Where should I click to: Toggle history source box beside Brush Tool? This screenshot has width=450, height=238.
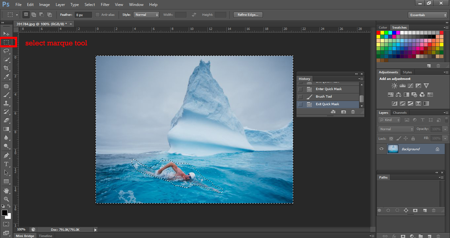(300, 97)
